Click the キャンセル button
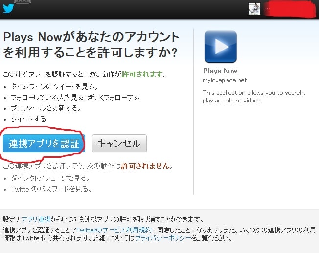The width and height of the screenshot is (319, 253). [119, 143]
